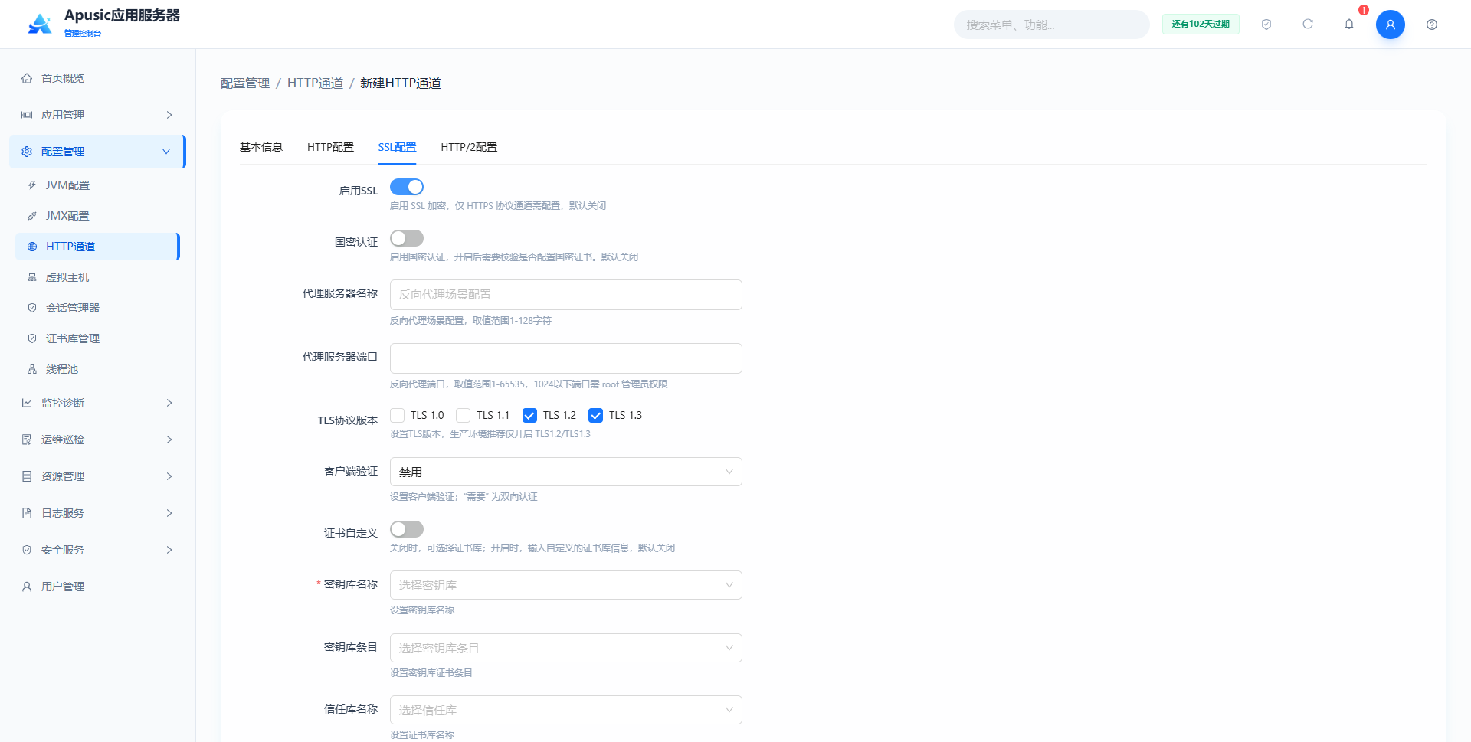Uncheck the TLS 1.2 checkbox
The image size is (1471, 742).
click(x=529, y=415)
